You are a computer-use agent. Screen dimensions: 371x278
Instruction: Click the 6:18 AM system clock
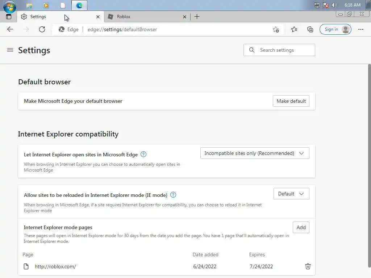(x=352, y=5)
